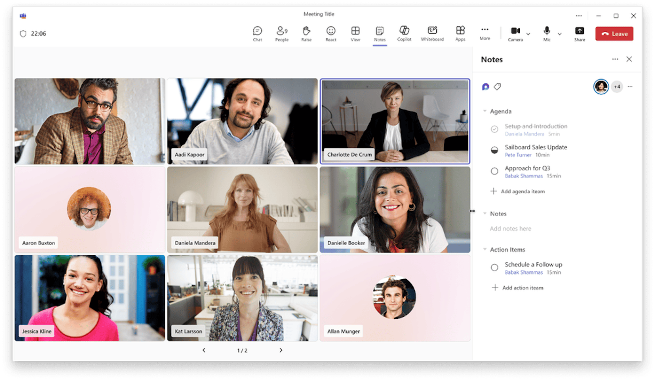Screen dimensions: 655x380
Task: Select Allan Munger avatar tile
Action: pyautogui.click(x=395, y=298)
